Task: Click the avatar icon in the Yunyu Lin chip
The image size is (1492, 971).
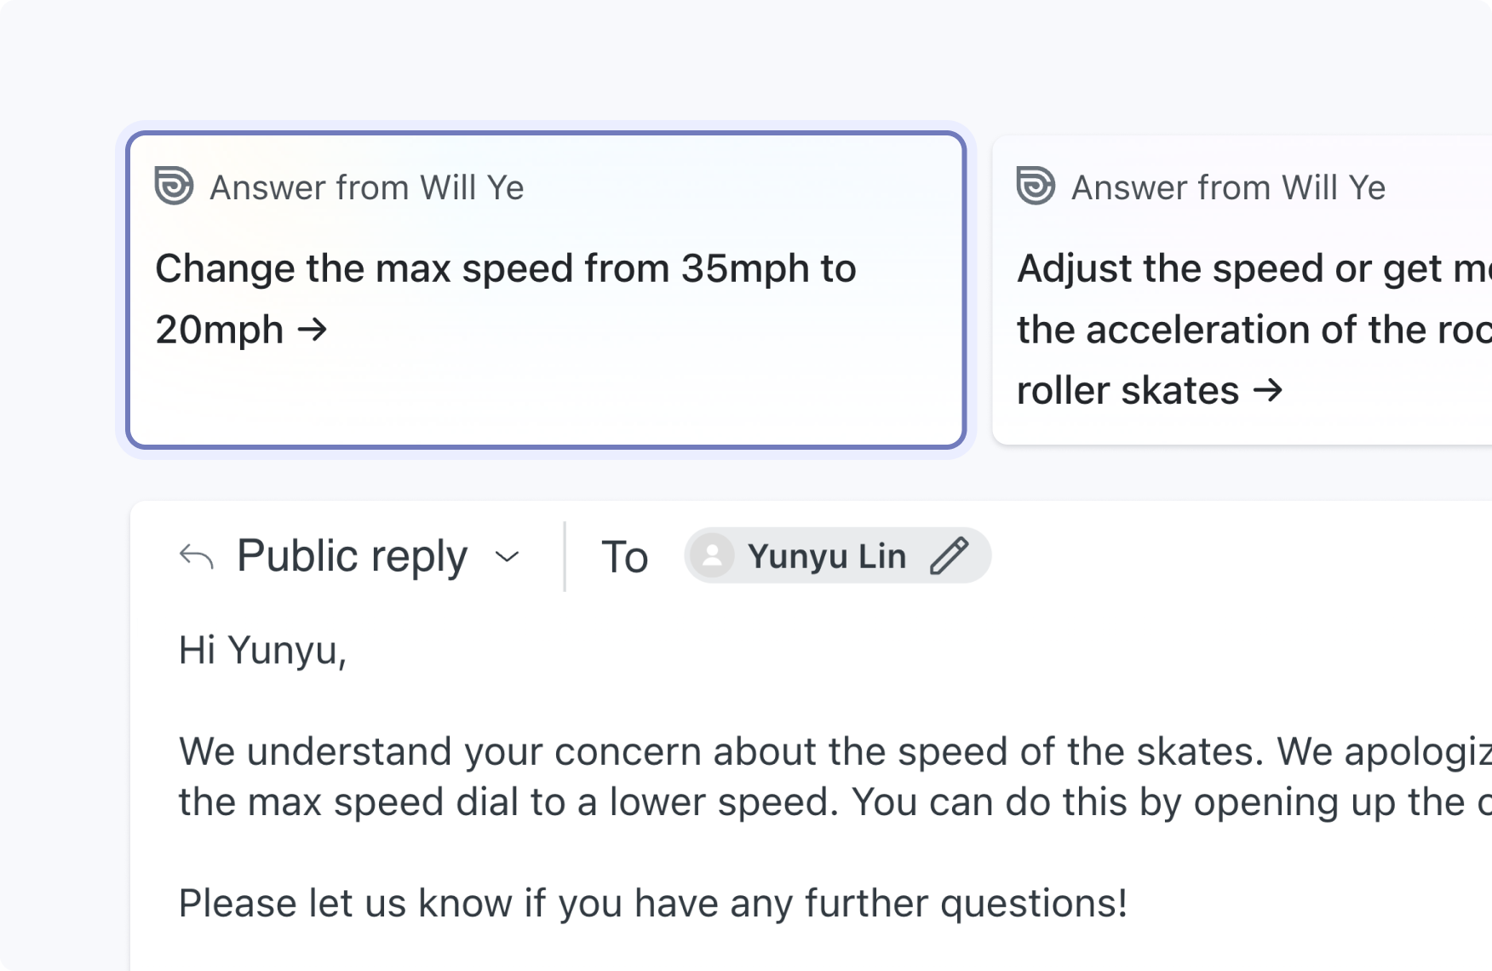Action: (x=712, y=555)
